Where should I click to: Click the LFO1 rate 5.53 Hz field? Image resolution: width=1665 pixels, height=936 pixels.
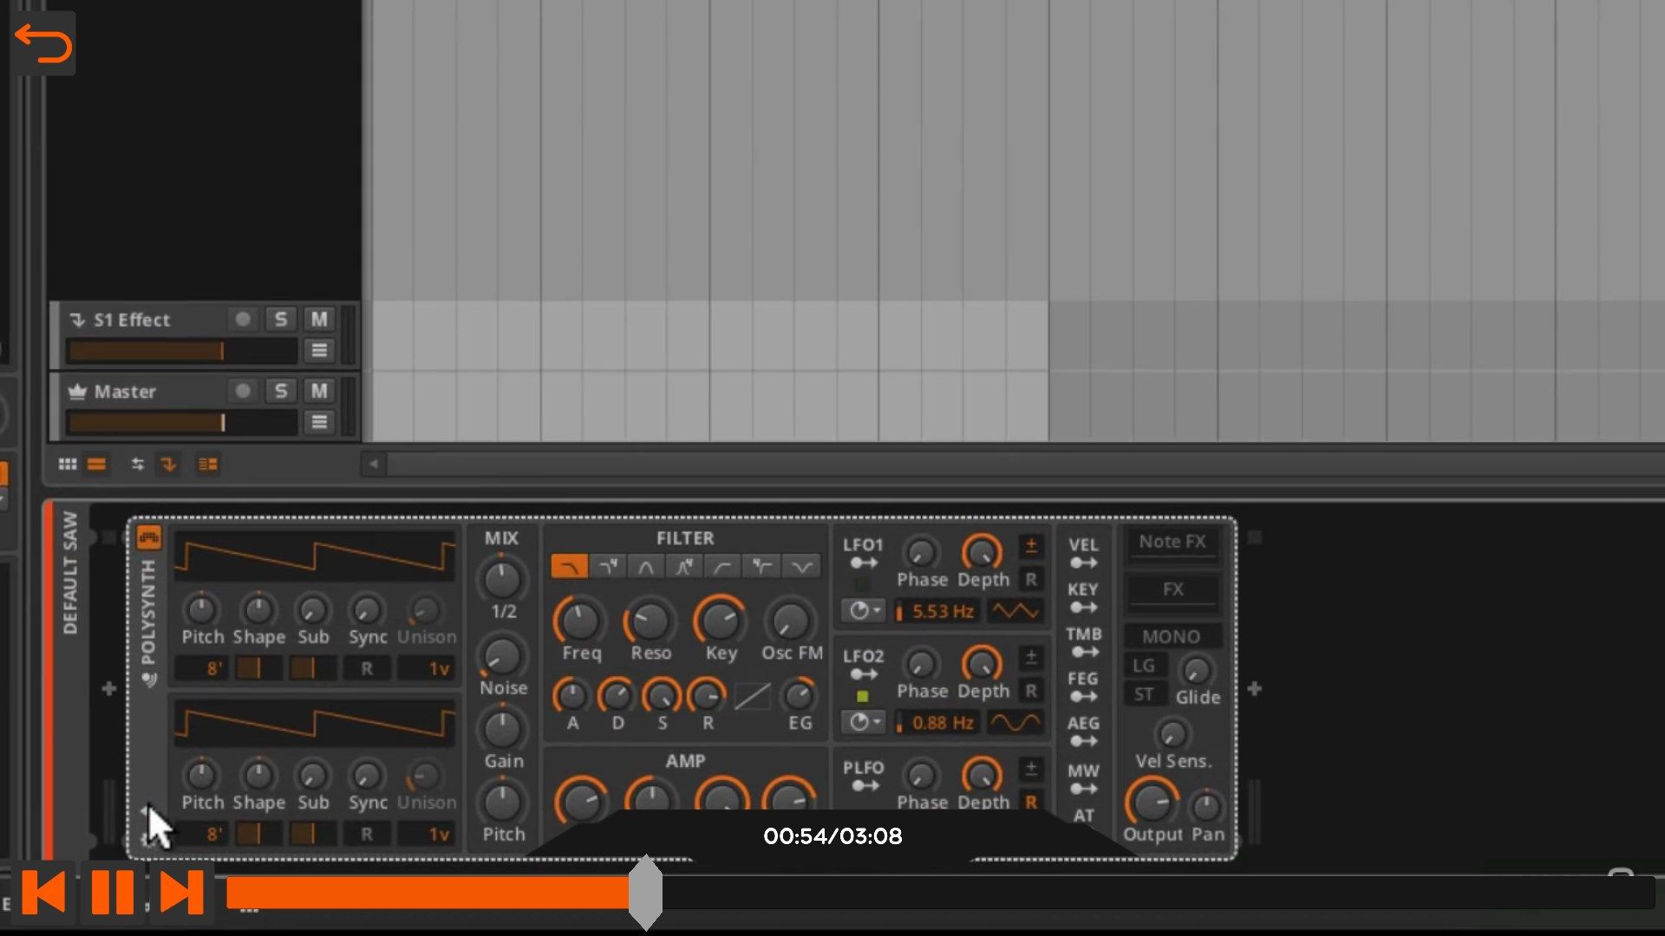[x=937, y=611]
